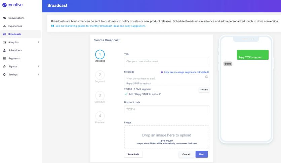Click the Next button
Viewport: 281px width, 163px height.
(202, 154)
